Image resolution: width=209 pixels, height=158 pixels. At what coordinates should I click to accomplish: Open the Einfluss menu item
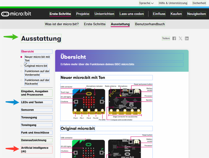159,14
